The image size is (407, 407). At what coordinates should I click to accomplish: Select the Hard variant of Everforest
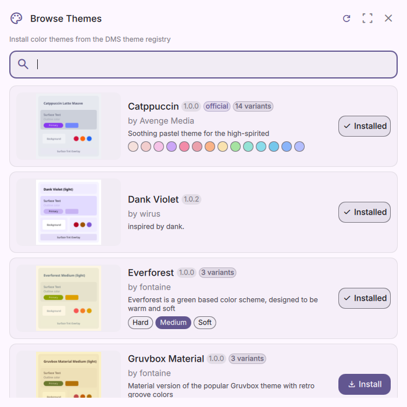click(140, 323)
